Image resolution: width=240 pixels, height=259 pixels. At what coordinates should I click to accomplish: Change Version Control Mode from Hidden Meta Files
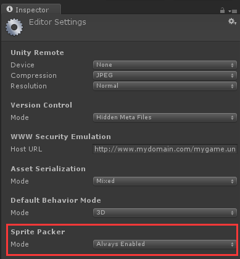click(x=165, y=117)
